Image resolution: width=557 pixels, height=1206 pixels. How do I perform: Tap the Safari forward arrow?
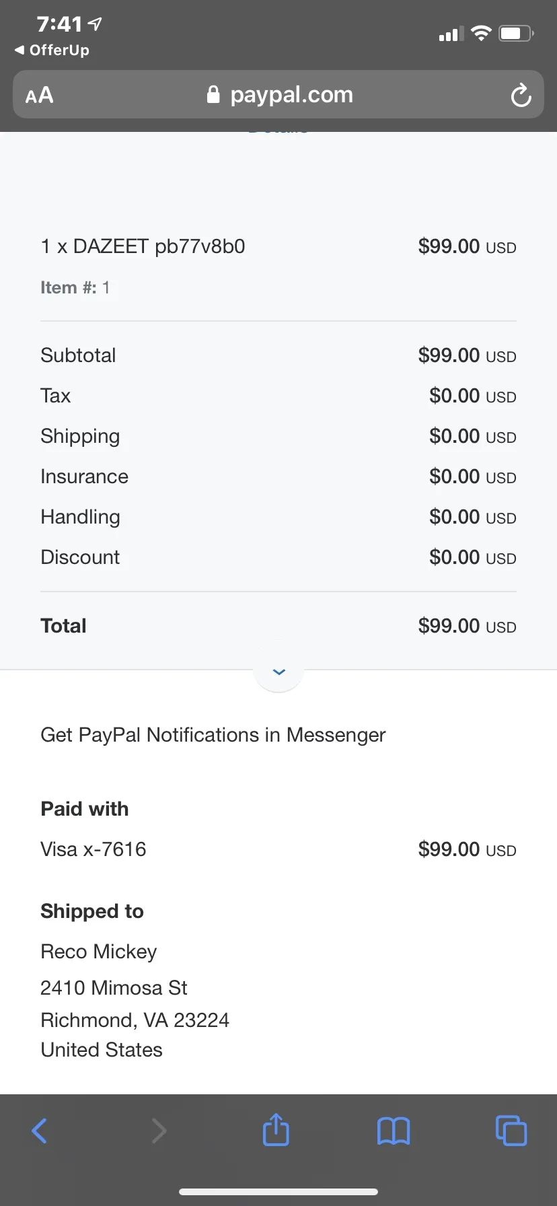[x=159, y=1131]
